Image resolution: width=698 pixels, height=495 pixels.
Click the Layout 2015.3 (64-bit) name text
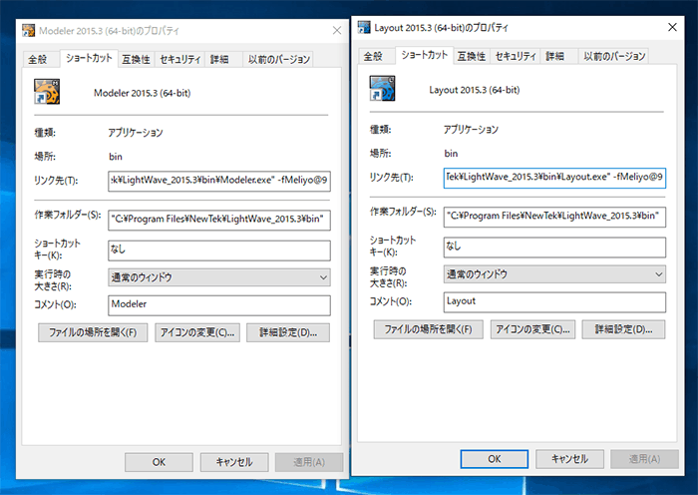click(474, 90)
